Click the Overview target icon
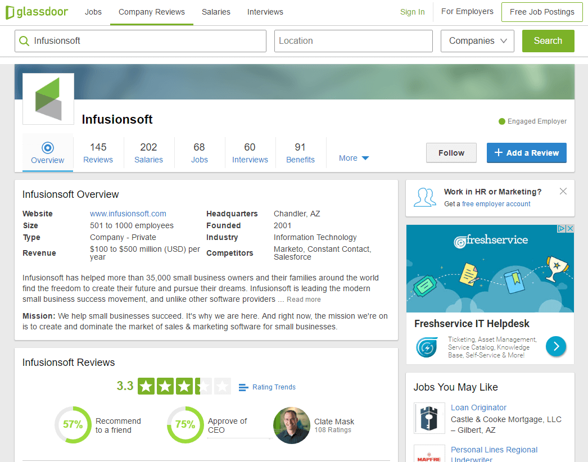 click(x=48, y=148)
